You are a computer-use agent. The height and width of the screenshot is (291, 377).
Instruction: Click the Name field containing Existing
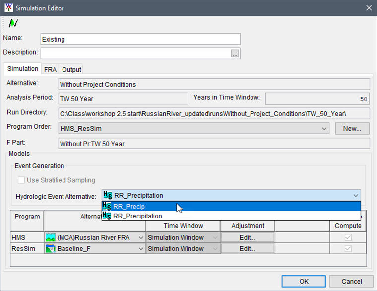[140, 39]
